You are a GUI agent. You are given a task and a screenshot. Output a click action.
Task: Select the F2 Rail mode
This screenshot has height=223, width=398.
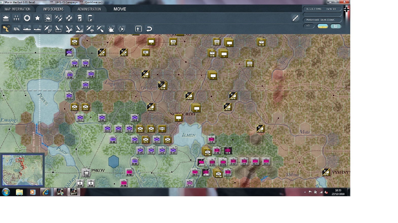16,29
